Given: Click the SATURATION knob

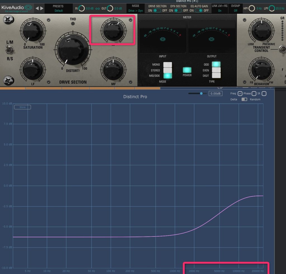Looking at the screenshot, I should 33,30.
